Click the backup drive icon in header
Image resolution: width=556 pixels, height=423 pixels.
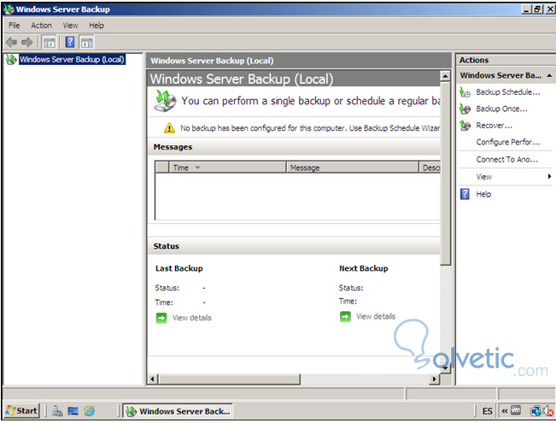click(x=165, y=101)
